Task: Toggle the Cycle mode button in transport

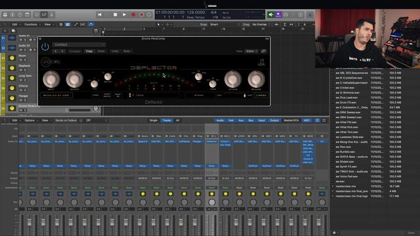Action: (x=149, y=14)
